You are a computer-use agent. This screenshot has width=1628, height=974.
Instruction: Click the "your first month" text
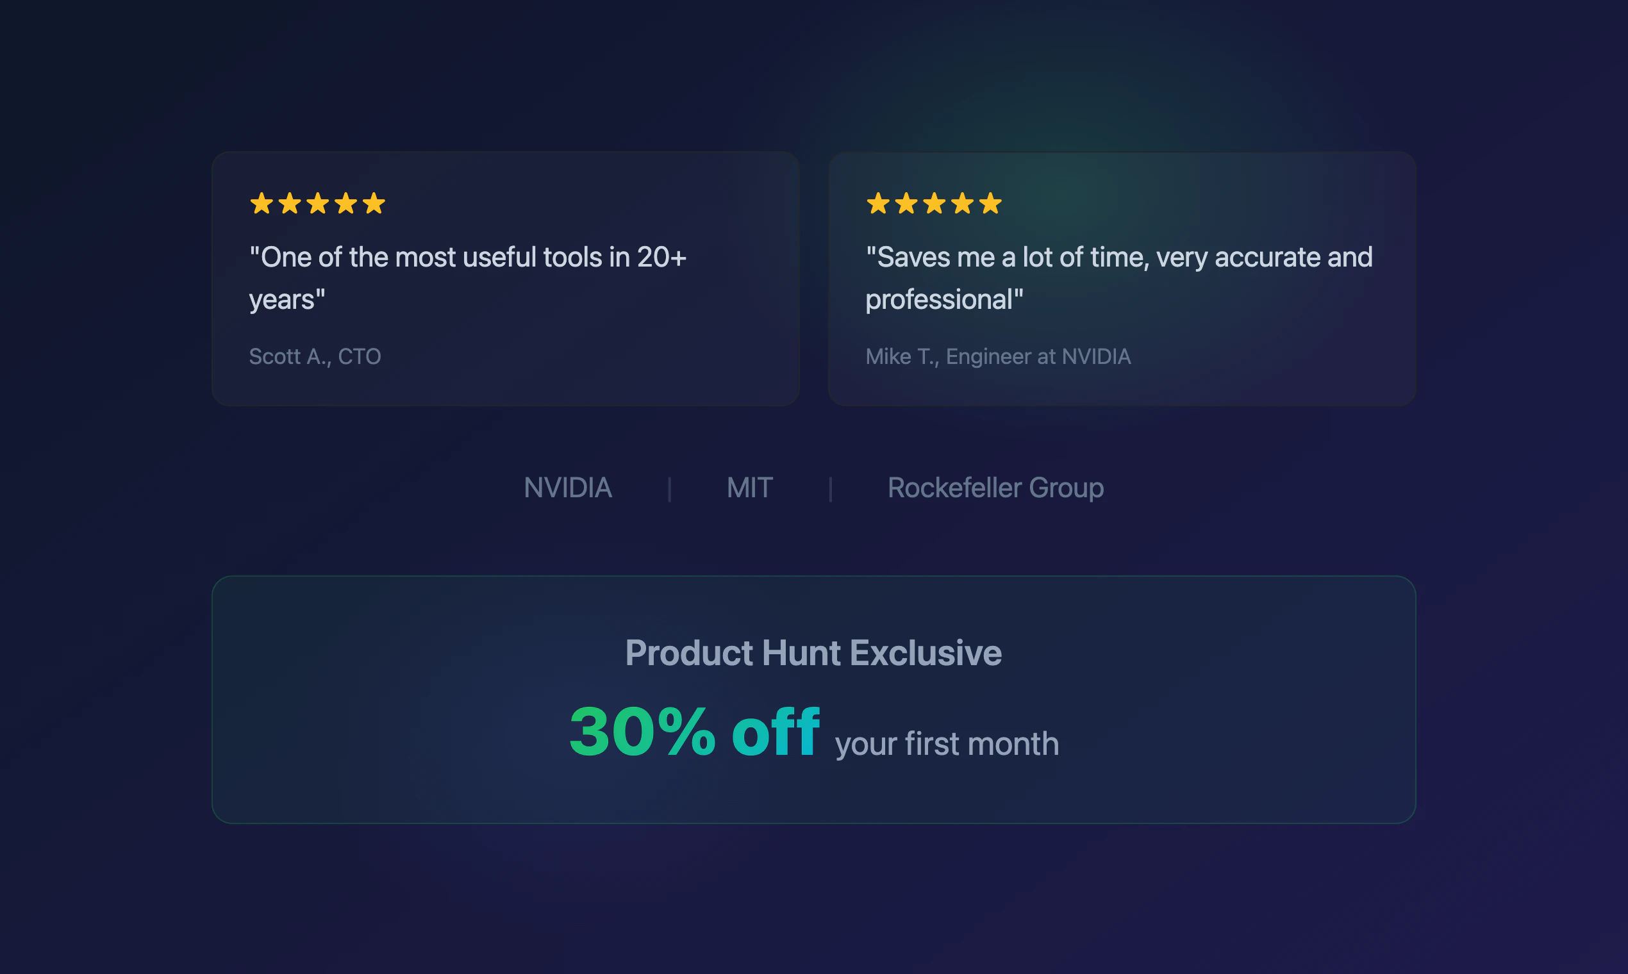(947, 743)
